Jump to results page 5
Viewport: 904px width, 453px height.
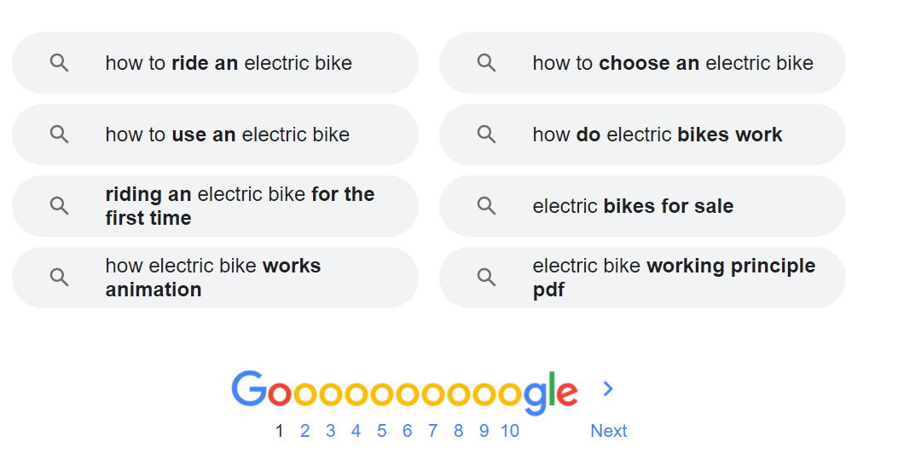click(381, 431)
